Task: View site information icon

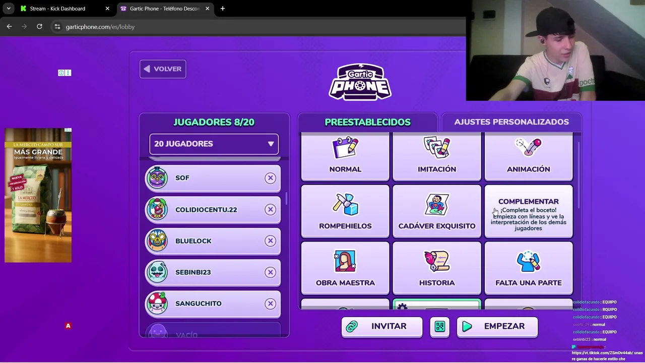Action: point(57,27)
